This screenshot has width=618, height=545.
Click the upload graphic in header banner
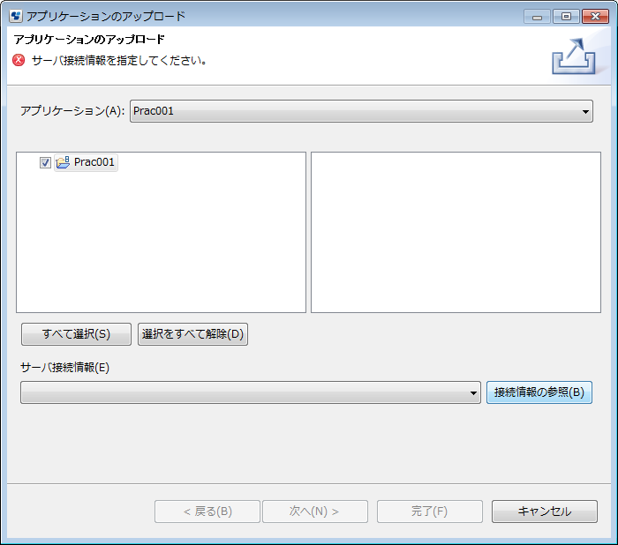(x=574, y=56)
